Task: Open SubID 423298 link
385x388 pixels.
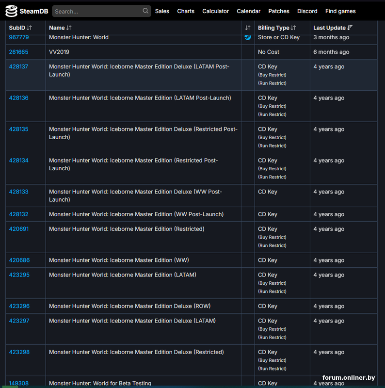Action: point(19,352)
